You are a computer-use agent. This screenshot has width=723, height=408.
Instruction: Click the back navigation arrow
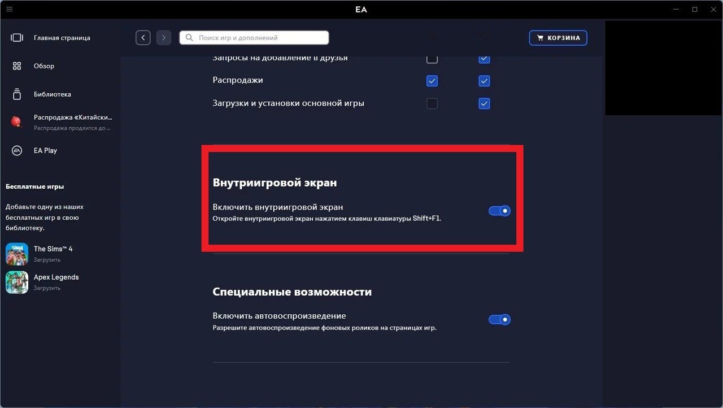click(x=143, y=38)
